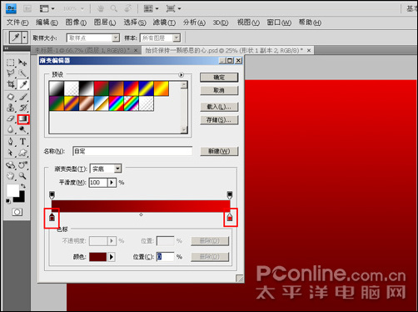Open the presets flyout menu arrow
The image size is (418, 312).
[182, 74]
